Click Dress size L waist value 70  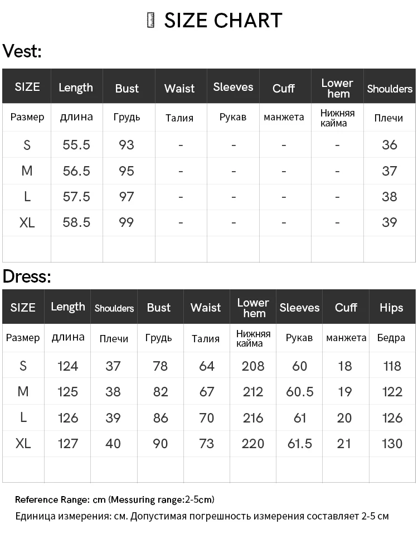click(207, 418)
